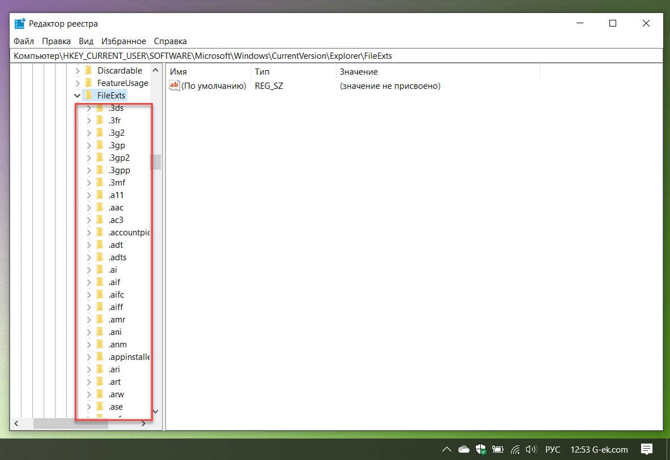The height and width of the screenshot is (460, 670).
Task: Open the Справка menu
Action: pyautogui.click(x=170, y=41)
